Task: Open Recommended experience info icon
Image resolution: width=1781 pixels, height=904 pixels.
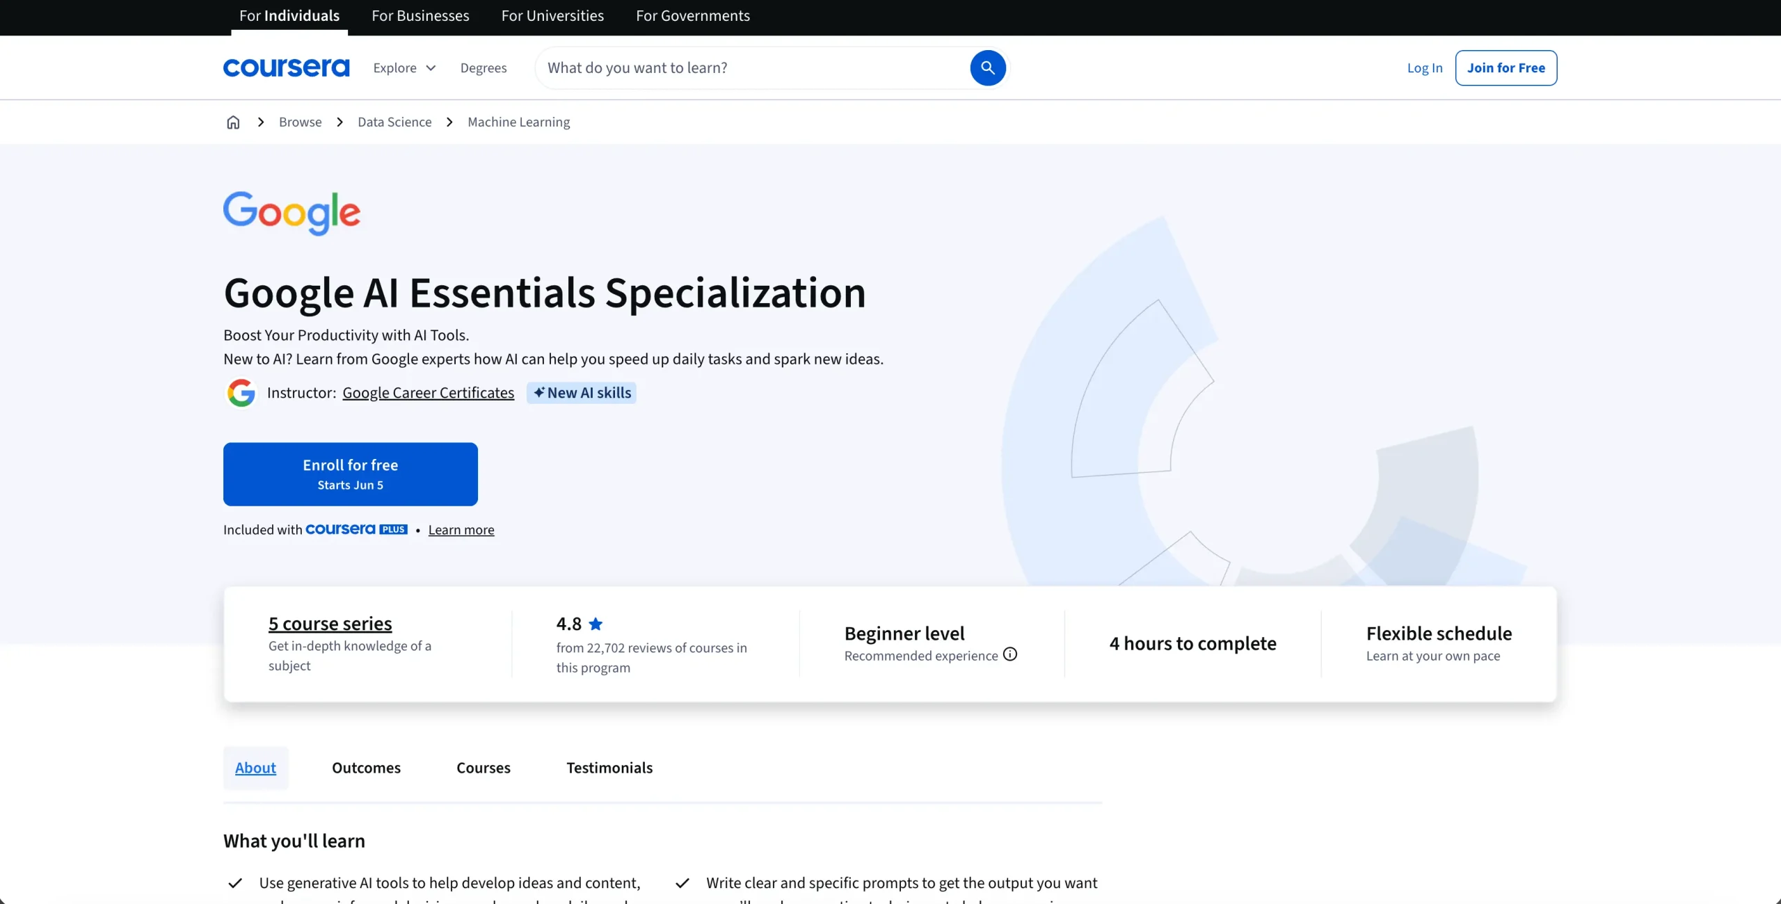Action: point(1010,654)
